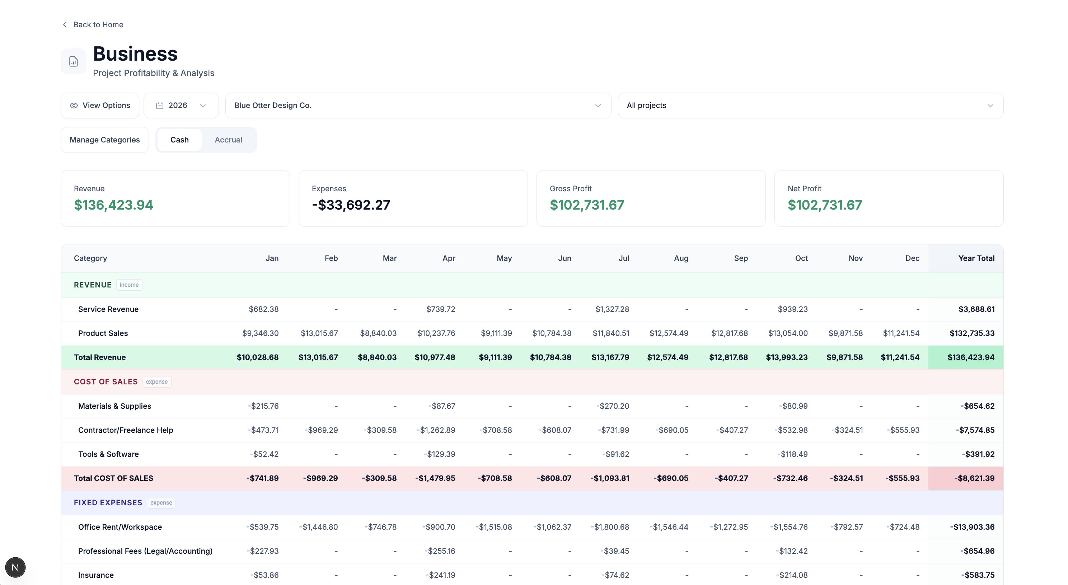This screenshot has height=585, width=1068.
Task: Open the View Options panel
Action: pos(100,106)
